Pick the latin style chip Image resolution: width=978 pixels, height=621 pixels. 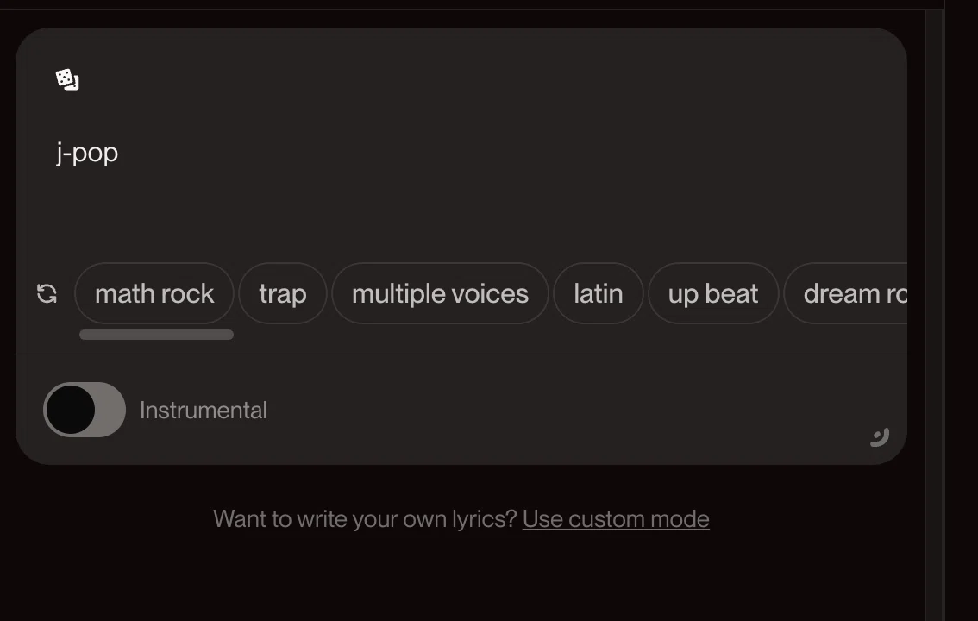tap(599, 293)
